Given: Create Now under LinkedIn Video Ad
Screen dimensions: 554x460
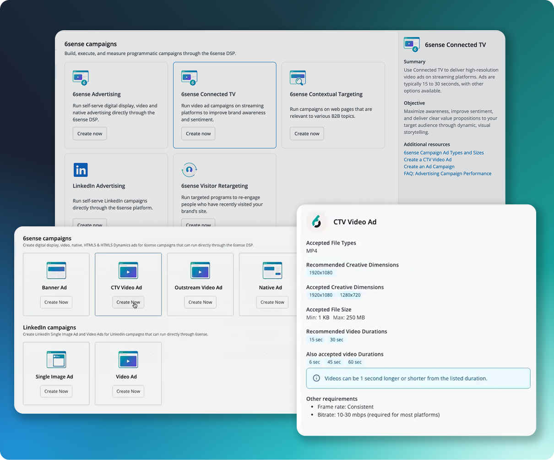Looking at the screenshot, I should (x=128, y=391).
